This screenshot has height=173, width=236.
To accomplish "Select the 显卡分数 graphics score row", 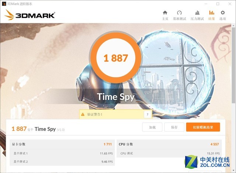I will pos(62,144).
